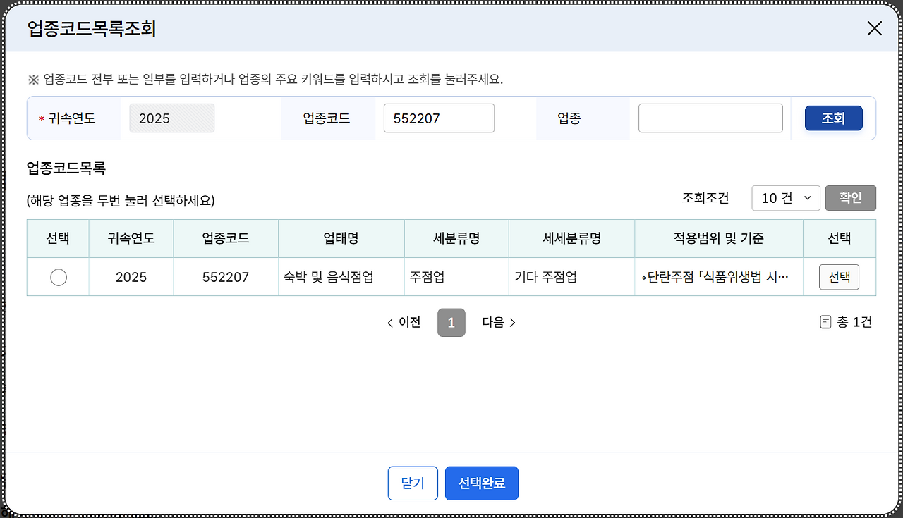
Task: Select page 1 in pagination
Action: (x=451, y=323)
